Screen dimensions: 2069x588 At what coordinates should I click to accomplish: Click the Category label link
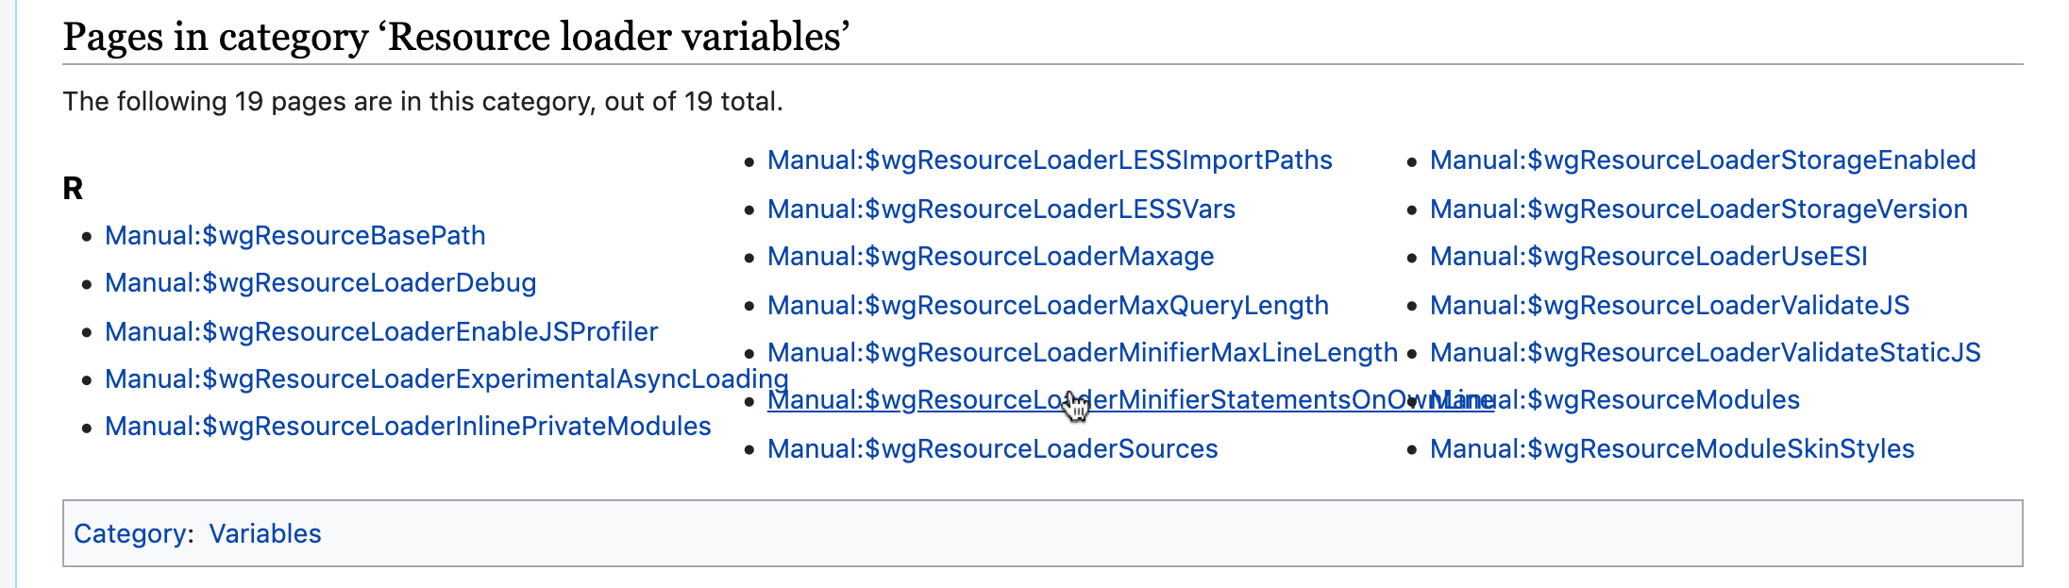pos(129,534)
